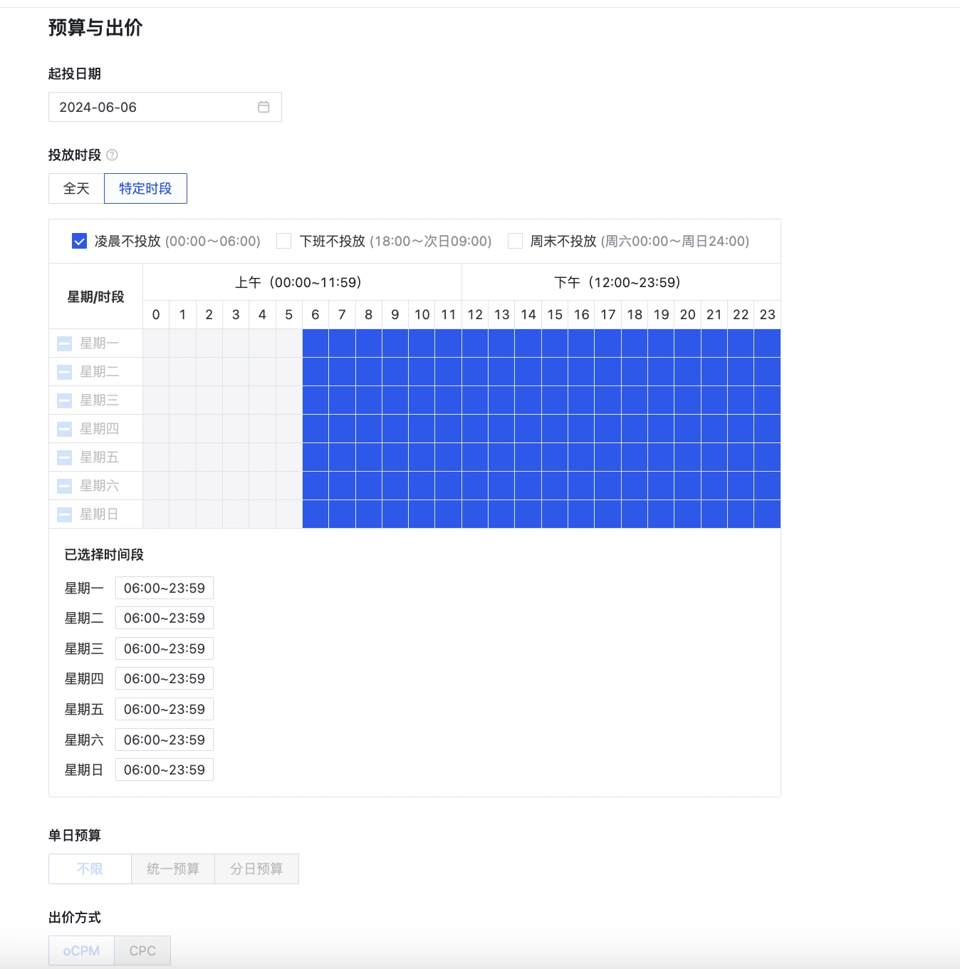Image resolution: width=960 pixels, height=969 pixels.
Task: Clear 星期五 selection via its minus icon
Action: (63, 457)
